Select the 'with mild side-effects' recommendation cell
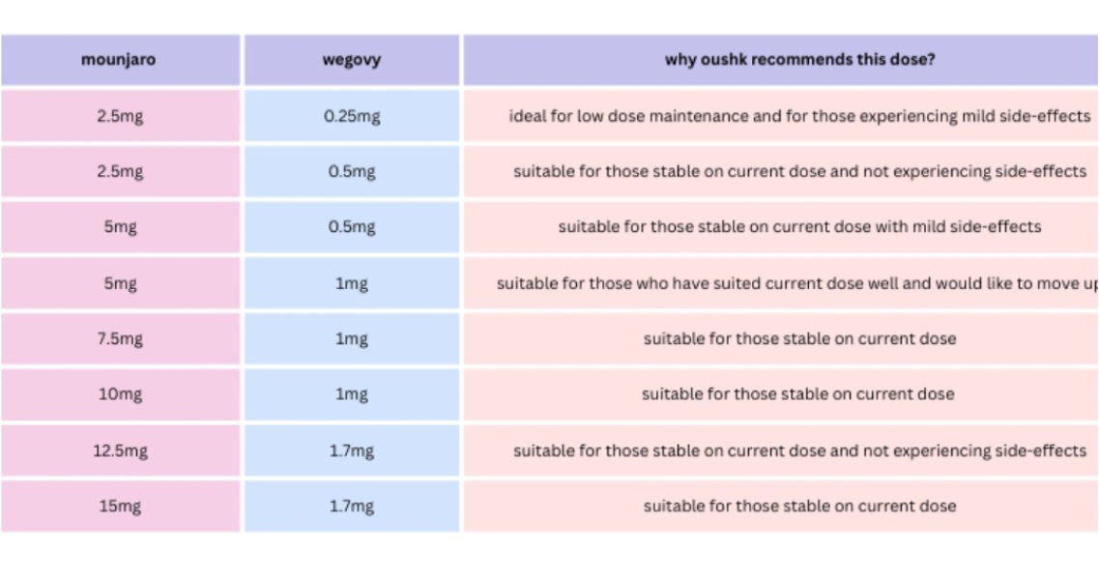This screenshot has width=1099, height=580. click(799, 227)
